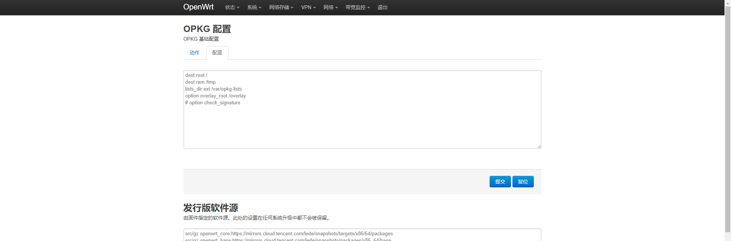This screenshot has width=731, height=241.
Task: Click the 提交 submit button
Action: pos(500,182)
